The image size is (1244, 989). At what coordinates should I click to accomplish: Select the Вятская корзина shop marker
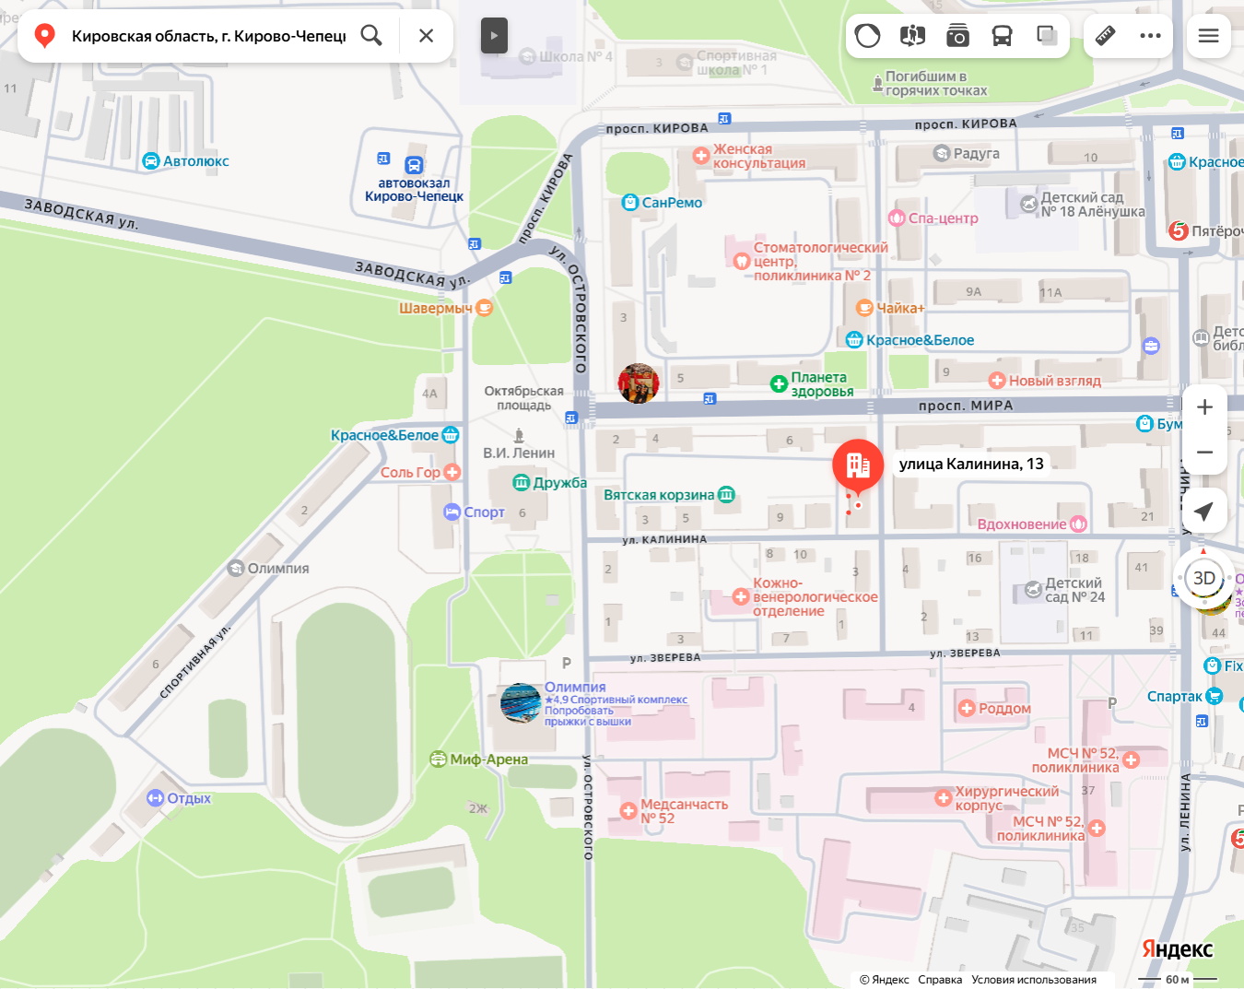pyautogui.click(x=726, y=495)
